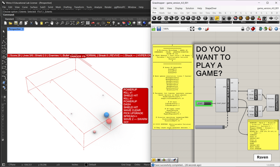Click the cherries icon in Util group
This screenshot has width=280, height=167.
(x=259, y=18)
